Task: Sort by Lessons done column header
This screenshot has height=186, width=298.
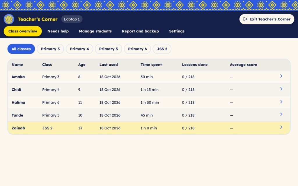Action: coord(195,65)
